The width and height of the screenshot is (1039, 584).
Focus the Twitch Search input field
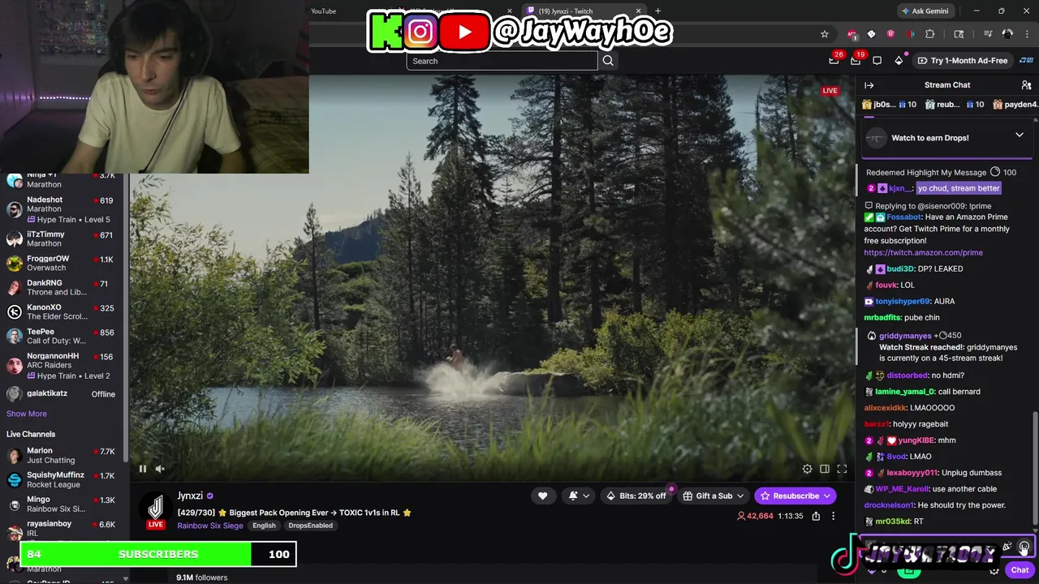[x=502, y=61]
